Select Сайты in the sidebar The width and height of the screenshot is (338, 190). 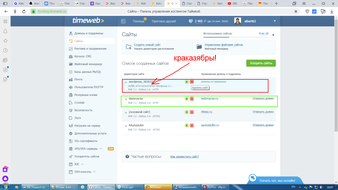pos(91,41)
